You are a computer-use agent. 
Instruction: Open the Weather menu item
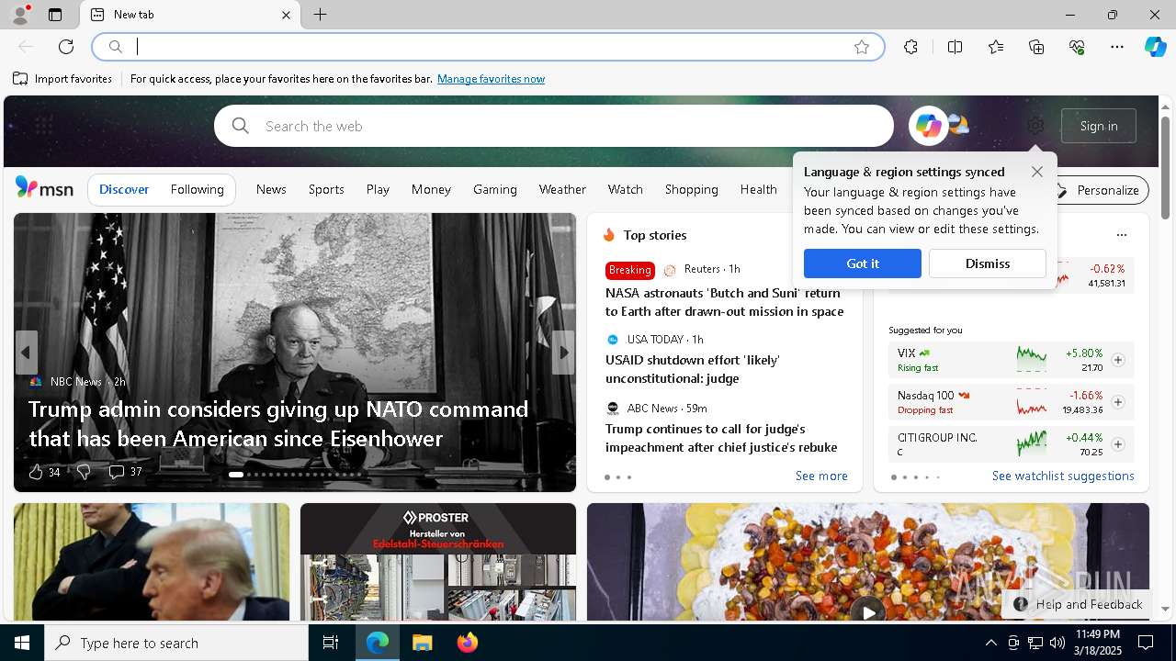562,189
